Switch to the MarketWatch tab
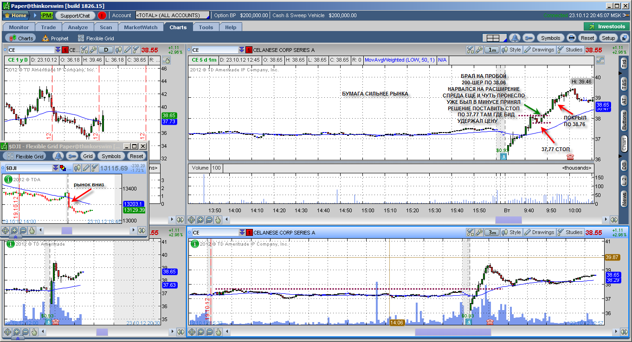Image resolution: width=632 pixels, height=342 pixels. point(141,27)
